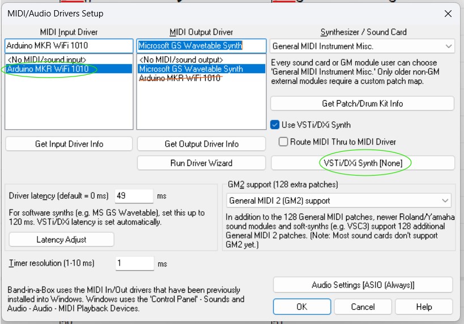Viewport: 464px width, 324px height.
Task: Edit the Driver latency value field
Action: (134, 196)
